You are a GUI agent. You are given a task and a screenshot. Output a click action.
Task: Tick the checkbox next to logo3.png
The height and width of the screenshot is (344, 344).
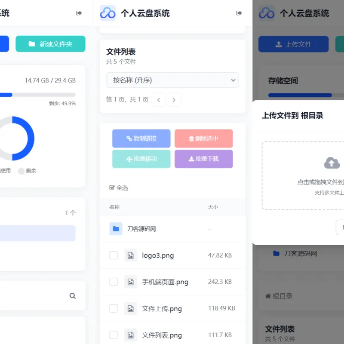[x=114, y=255]
